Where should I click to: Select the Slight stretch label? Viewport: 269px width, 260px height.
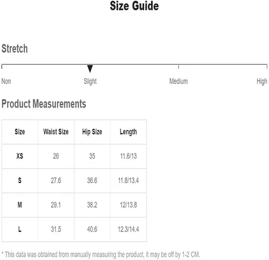(x=90, y=81)
